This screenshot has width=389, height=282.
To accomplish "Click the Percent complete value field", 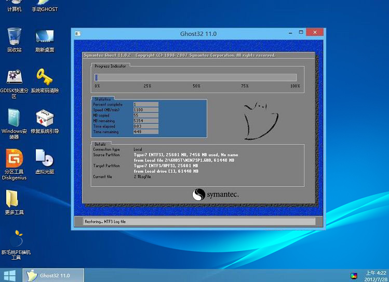I will click(x=145, y=105).
